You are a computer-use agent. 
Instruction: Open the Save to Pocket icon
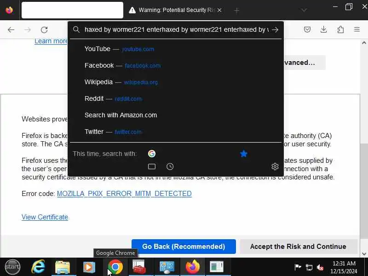[307, 29]
